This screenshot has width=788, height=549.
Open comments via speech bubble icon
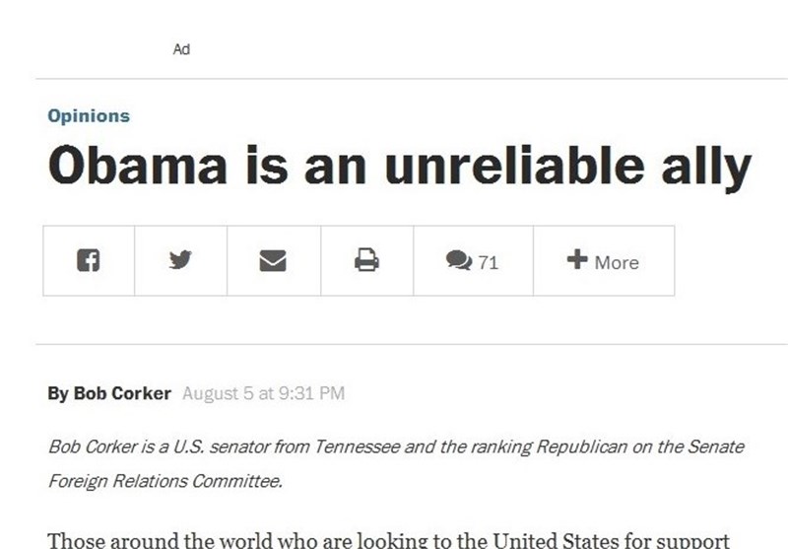[x=458, y=261]
